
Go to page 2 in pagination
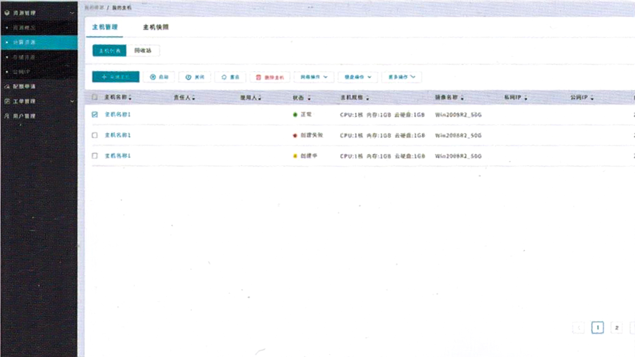pos(616,328)
